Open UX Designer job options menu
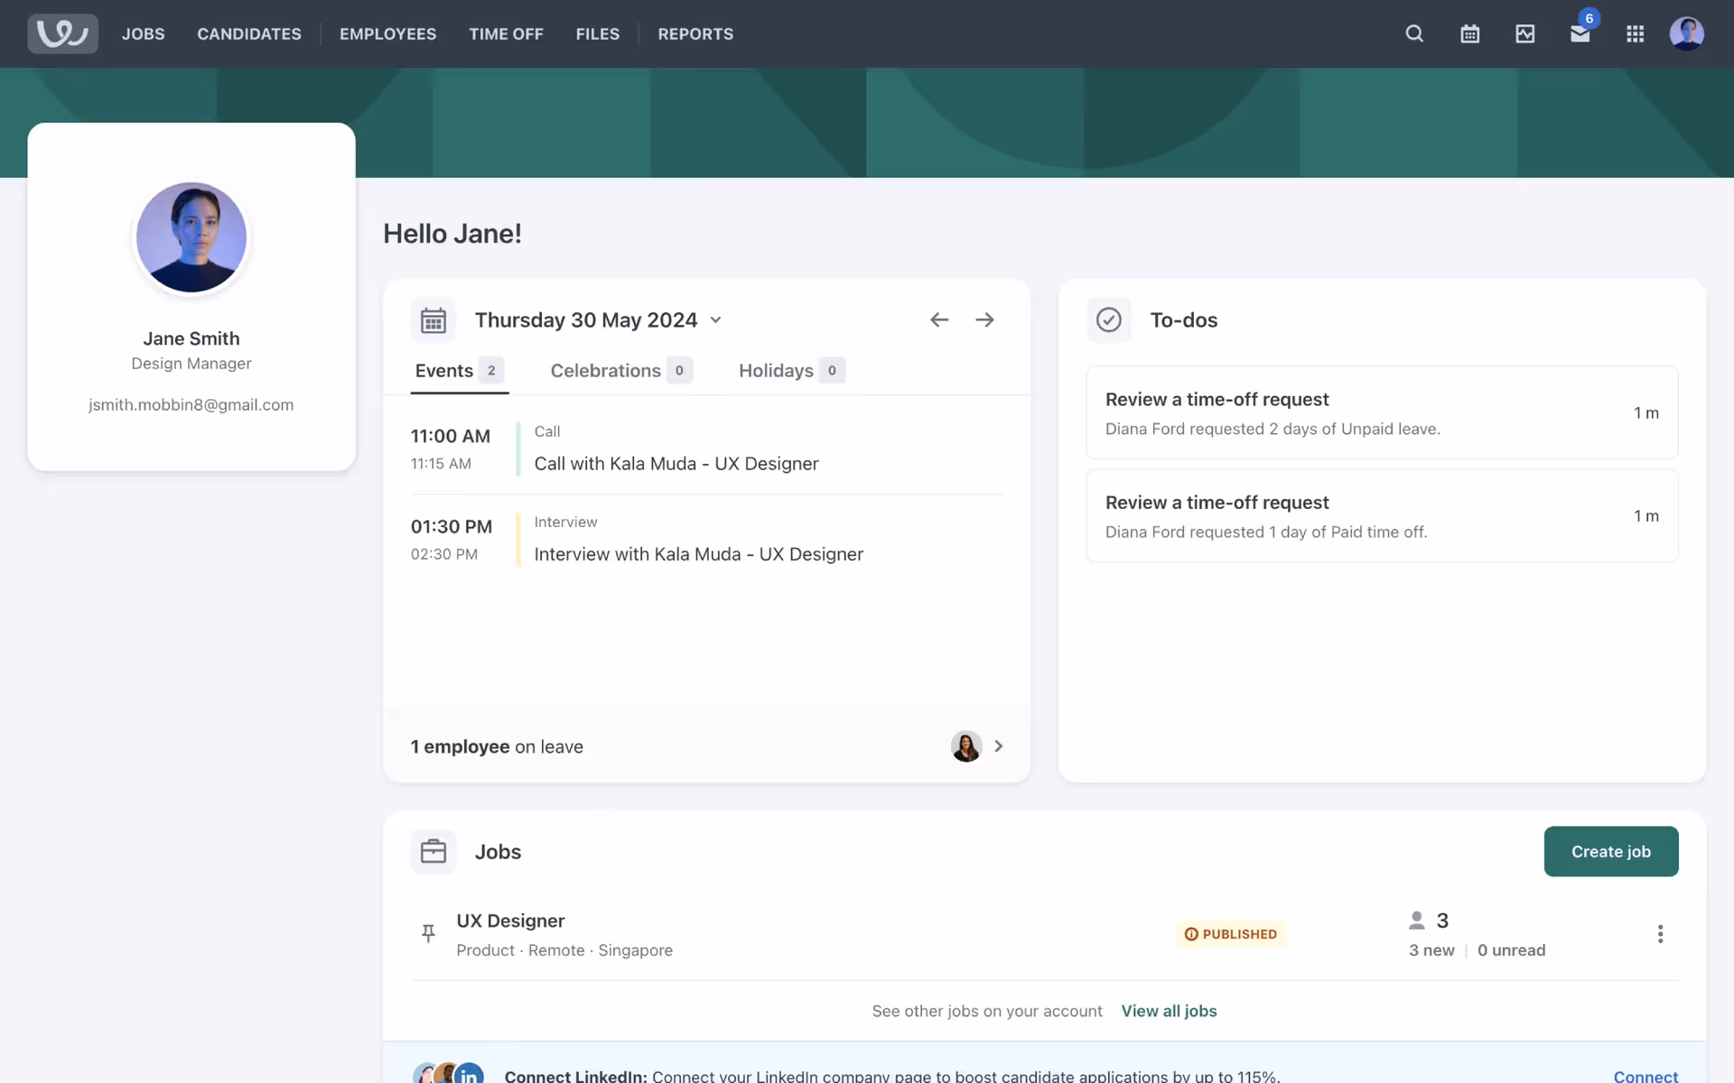 [1660, 934]
